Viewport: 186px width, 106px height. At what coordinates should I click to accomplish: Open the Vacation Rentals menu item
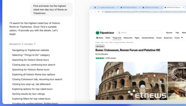[x=147, y=38]
